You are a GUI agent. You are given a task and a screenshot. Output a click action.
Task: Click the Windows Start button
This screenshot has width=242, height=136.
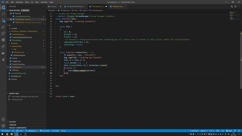pyautogui.click(x=2, y=134)
